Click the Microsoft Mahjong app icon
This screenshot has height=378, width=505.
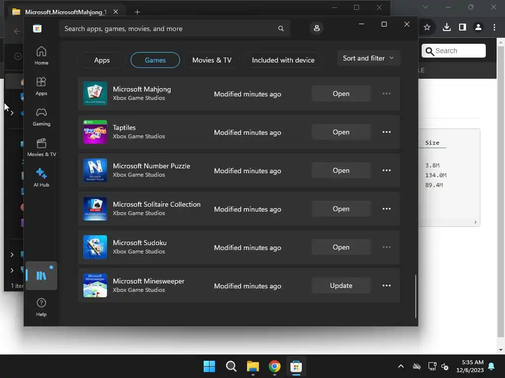(95, 94)
